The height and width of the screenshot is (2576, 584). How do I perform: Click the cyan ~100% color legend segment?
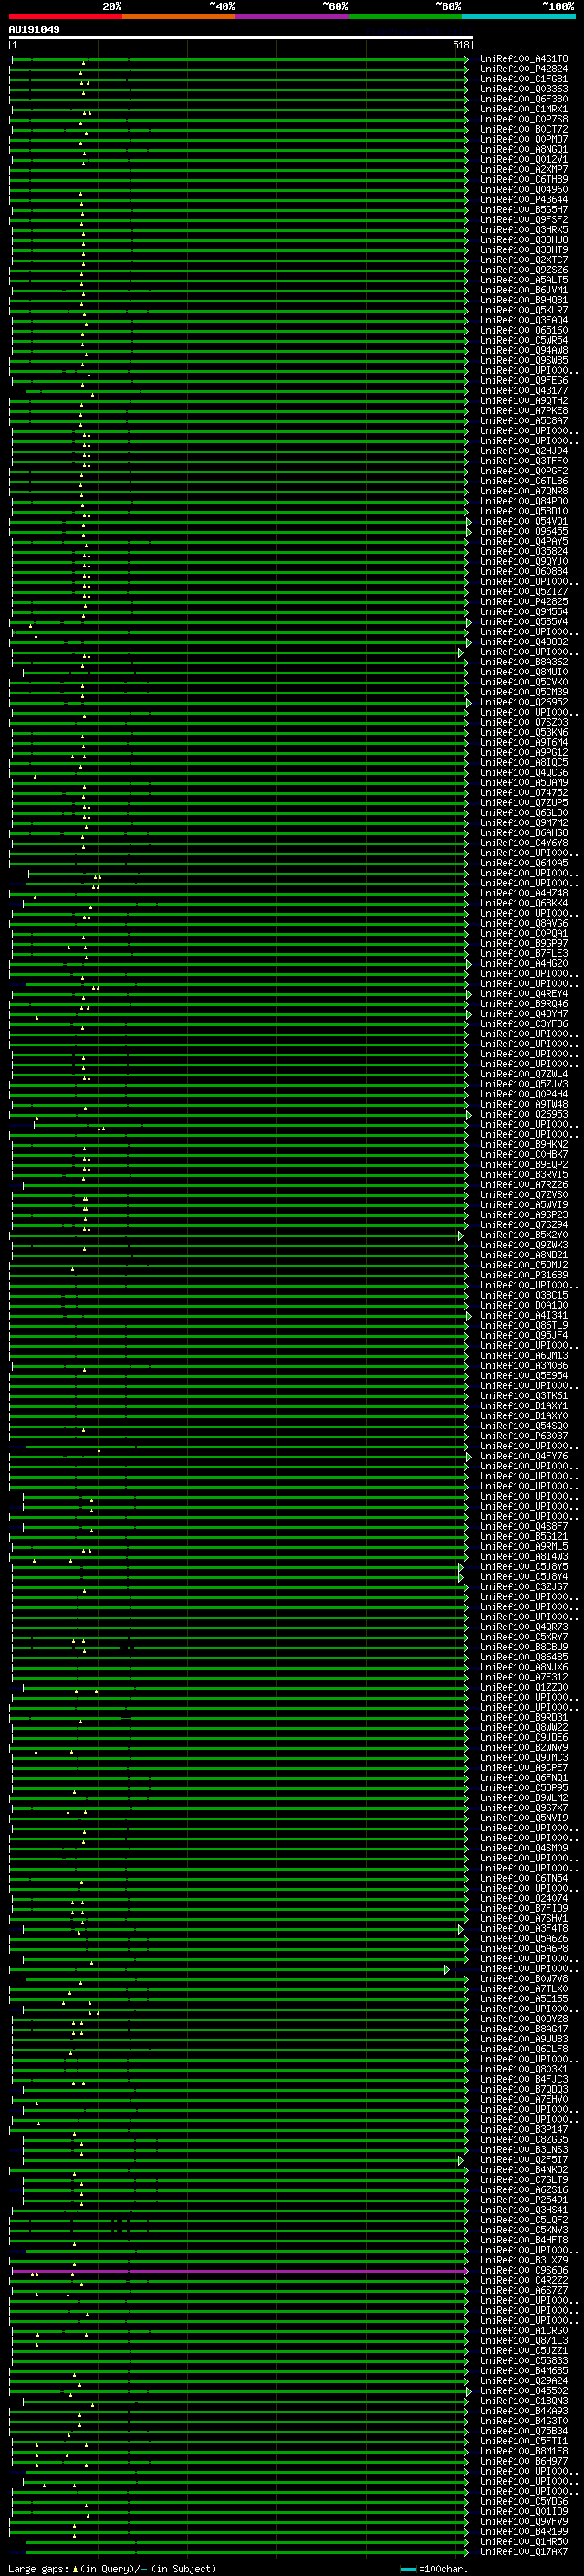tap(518, 16)
